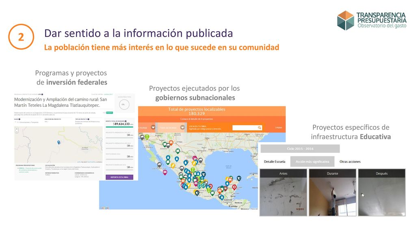416x234 pixels.
Task: Click the Transparencia Presupuestaria cube logo
Action: (345, 20)
